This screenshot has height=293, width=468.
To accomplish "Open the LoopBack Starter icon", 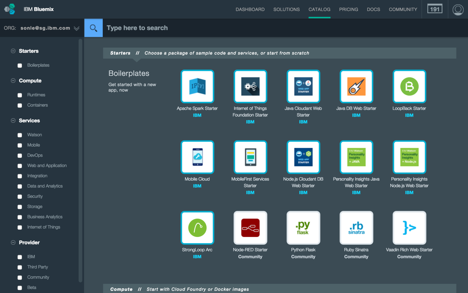I will (409, 86).
